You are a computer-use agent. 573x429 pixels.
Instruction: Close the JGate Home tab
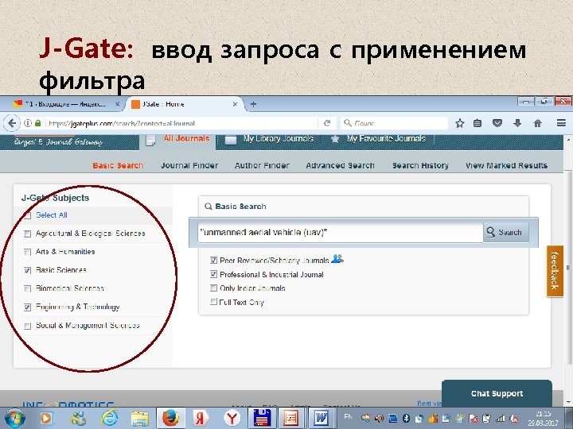point(235,104)
